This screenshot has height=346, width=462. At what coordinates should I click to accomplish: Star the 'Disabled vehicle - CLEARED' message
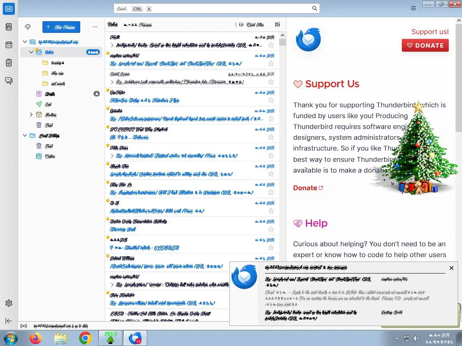pyautogui.click(x=271, y=248)
